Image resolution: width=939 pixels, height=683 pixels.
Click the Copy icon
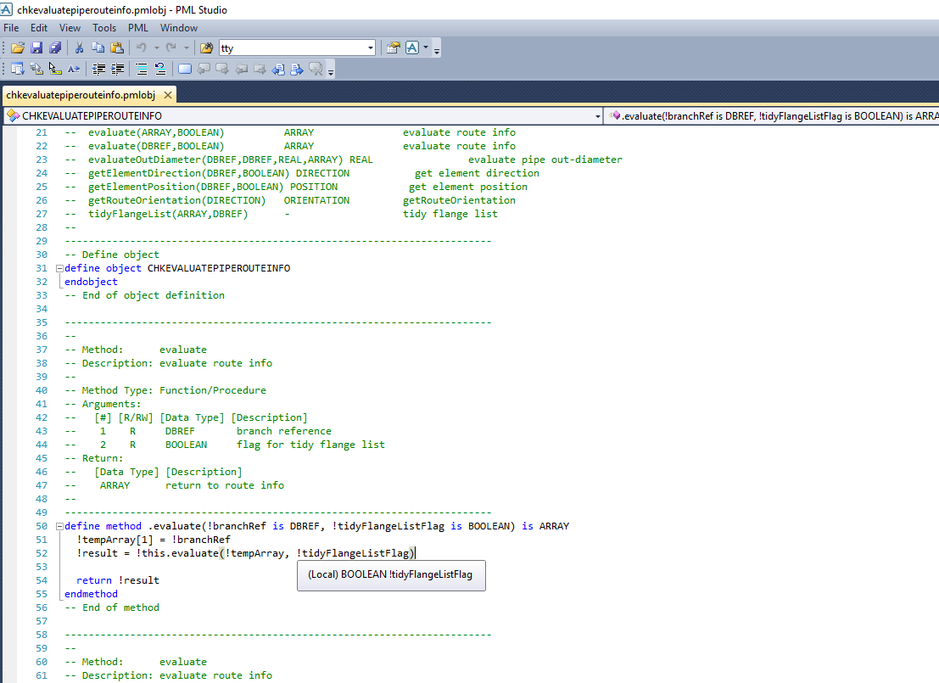pos(98,48)
